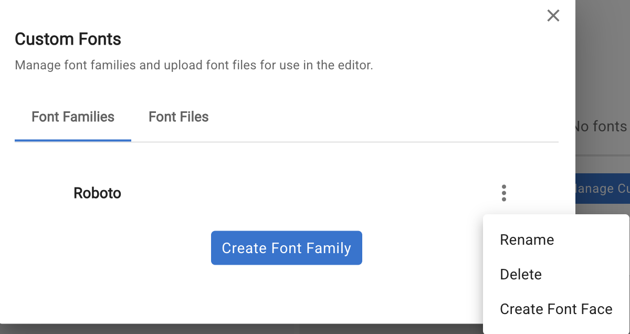Viewport: 630px width, 334px height.
Task: Switch to the Font Files tab
Action: pos(178,117)
